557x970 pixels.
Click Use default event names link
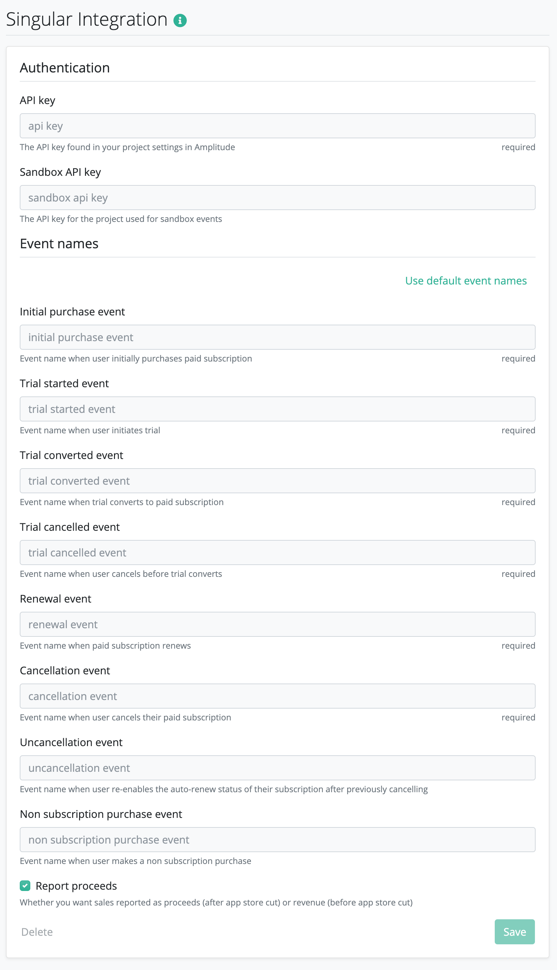pyautogui.click(x=466, y=281)
